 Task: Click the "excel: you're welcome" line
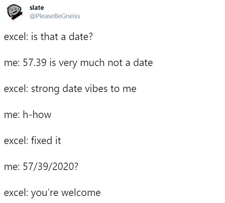52,193
